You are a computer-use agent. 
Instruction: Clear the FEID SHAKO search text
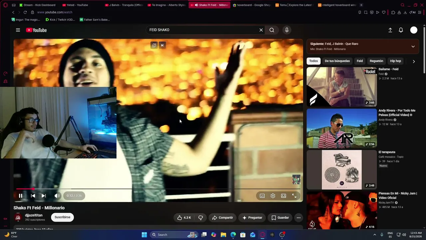click(261, 30)
